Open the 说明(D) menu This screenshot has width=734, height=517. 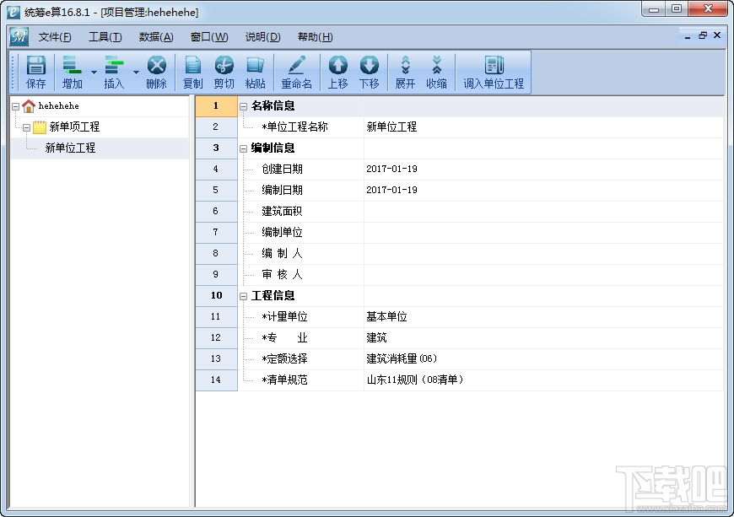pyautogui.click(x=262, y=37)
